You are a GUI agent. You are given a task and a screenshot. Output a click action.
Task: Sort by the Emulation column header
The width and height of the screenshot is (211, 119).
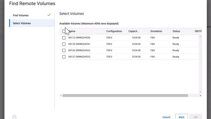point(156,31)
